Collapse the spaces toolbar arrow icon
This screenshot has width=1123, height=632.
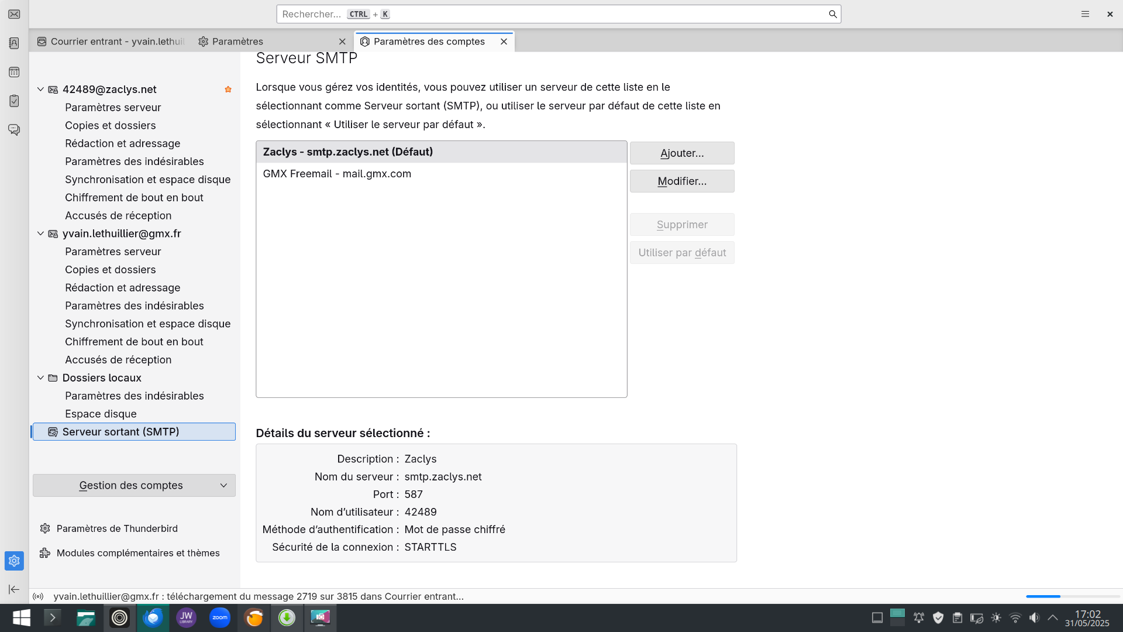click(14, 589)
